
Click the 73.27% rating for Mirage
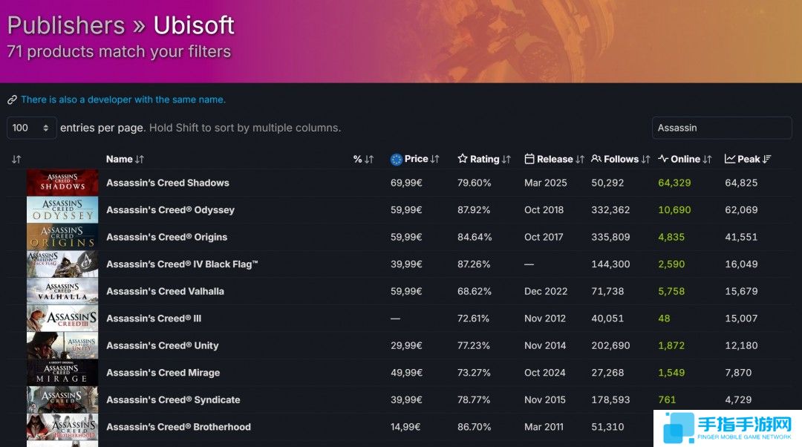click(x=474, y=372)
